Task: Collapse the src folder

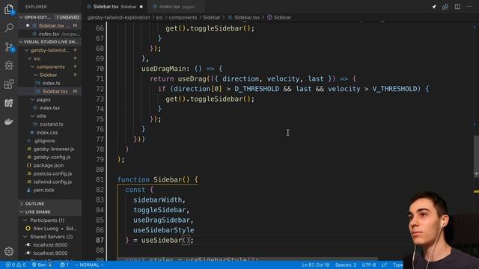Action: click(x=30, y=58)
